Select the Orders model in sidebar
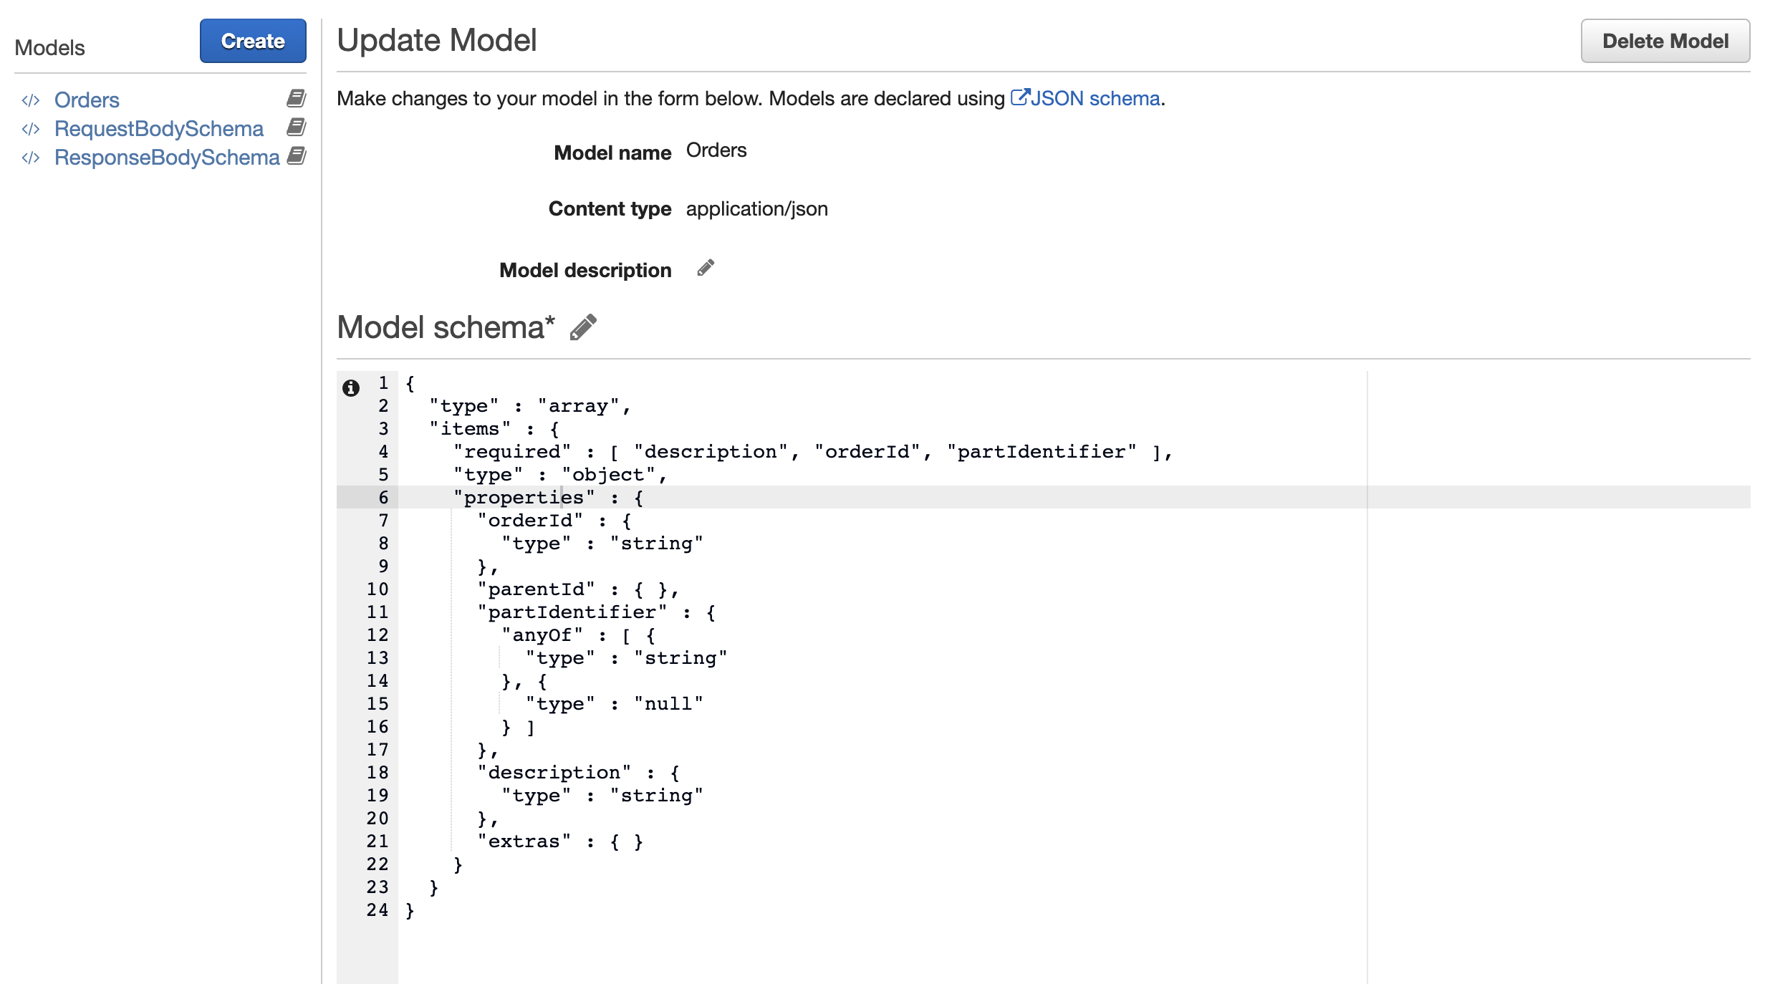 [x=87, y=100]
